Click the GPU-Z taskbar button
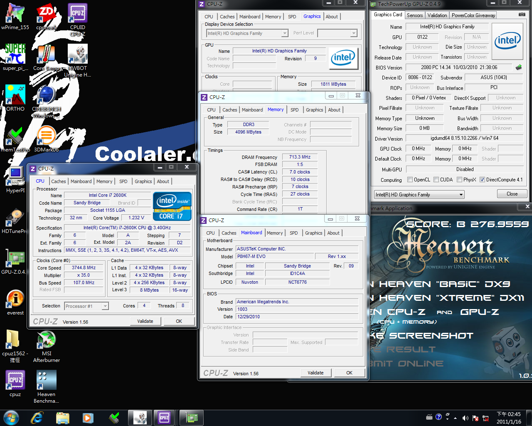The width and height of the screenshot is (532, 426). (x=191, y=417)
